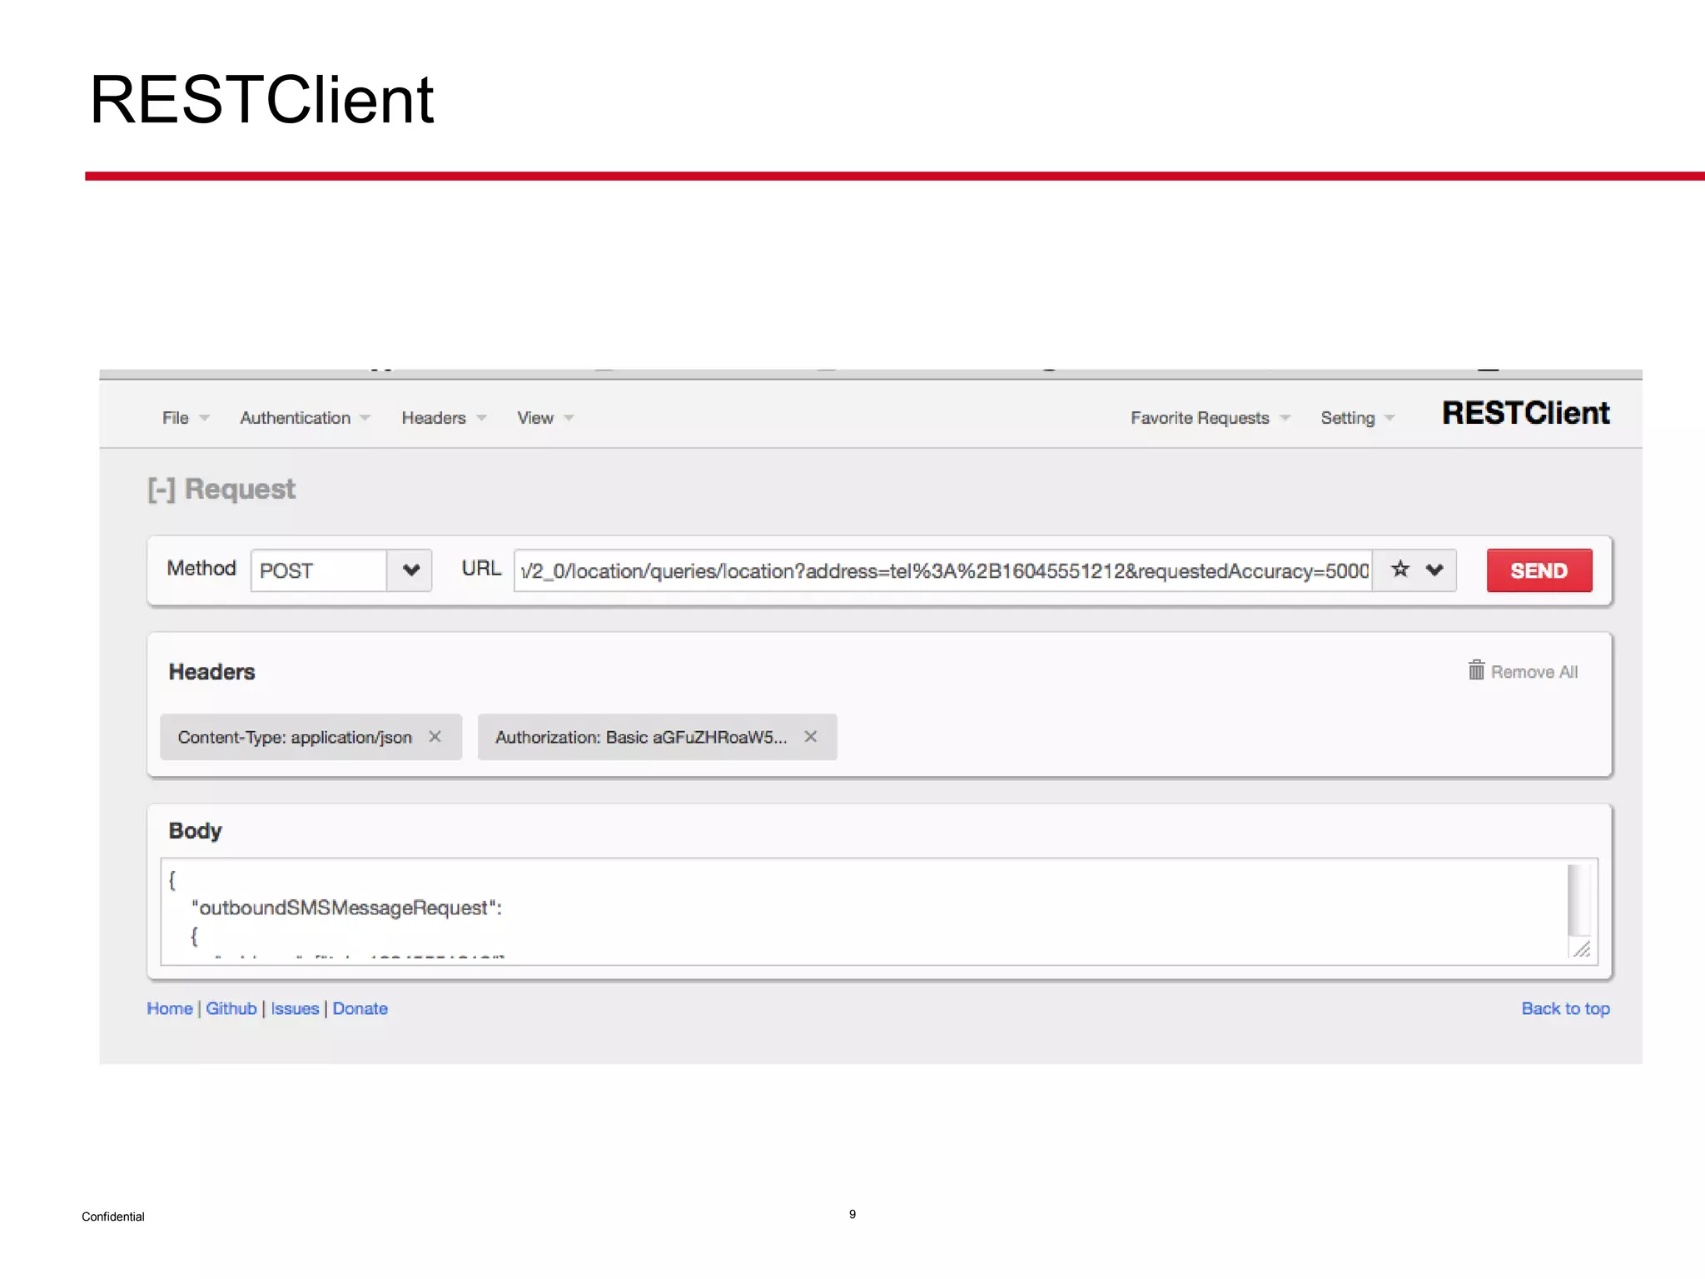Open the Headers menu in the top bar
Screen dimensions: 1705x1279
pos(444,418)
